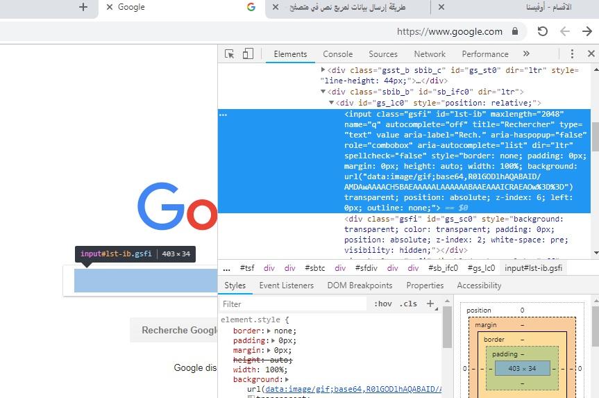The height and width of the screenshot is (398, 599).
Task: Select #gs_lc0 in the breadcrumb
Action: coord(481,268)
